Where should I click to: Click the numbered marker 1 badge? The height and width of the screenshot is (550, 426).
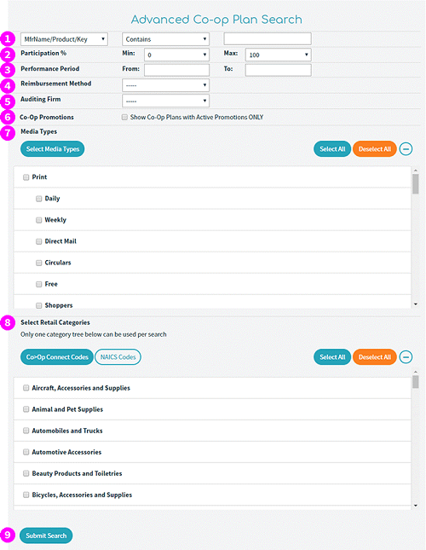[x=8, y=39]
